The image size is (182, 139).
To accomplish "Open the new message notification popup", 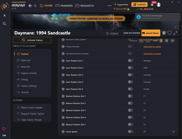I will point(158,17).
